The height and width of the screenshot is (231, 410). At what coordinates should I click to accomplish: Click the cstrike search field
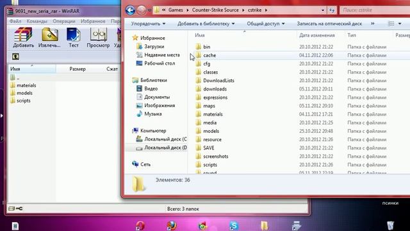[374, 10]
